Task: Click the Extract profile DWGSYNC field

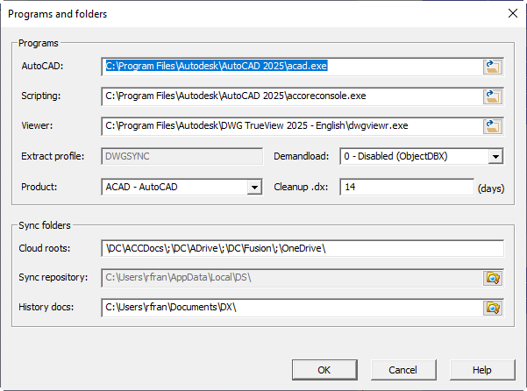Action: [x=182, y=156]
